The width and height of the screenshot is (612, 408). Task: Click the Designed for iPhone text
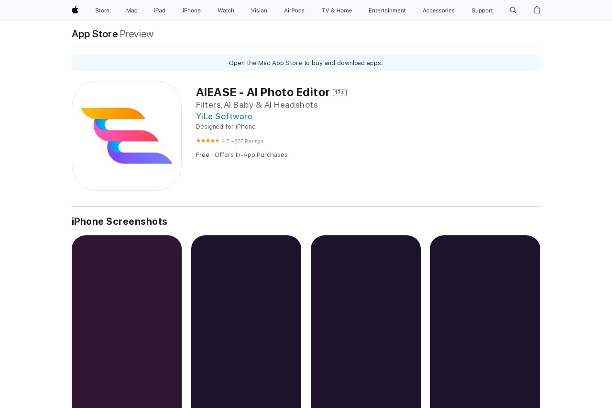click(x=226, y=127)
